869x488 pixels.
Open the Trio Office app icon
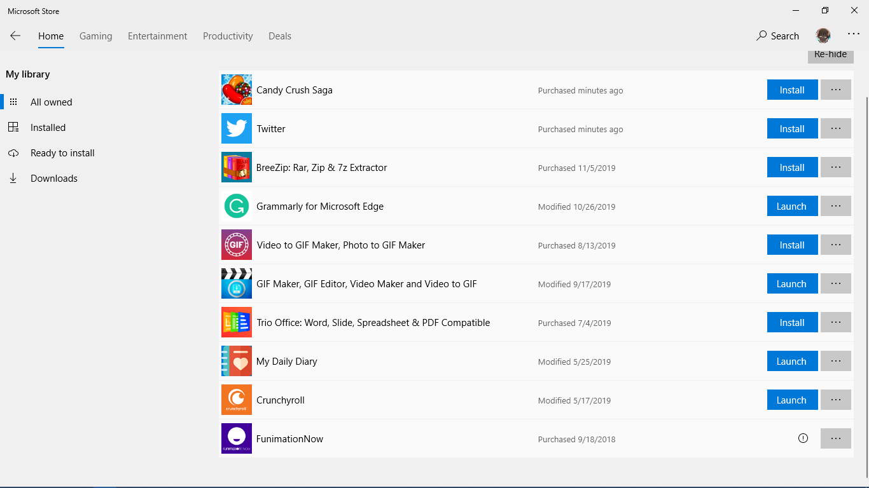237,322
